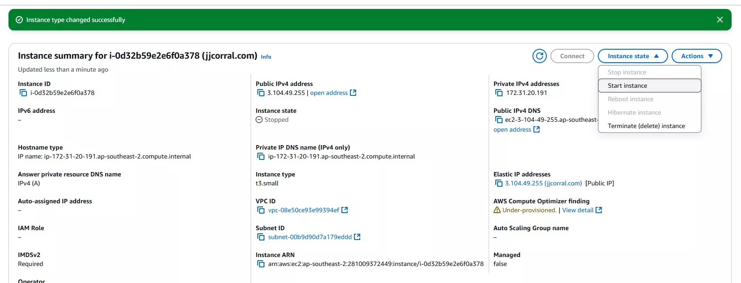Viewport: 741px width, 283px height.
Task: Copy the Instance ID value
Action: pos(23,93)
